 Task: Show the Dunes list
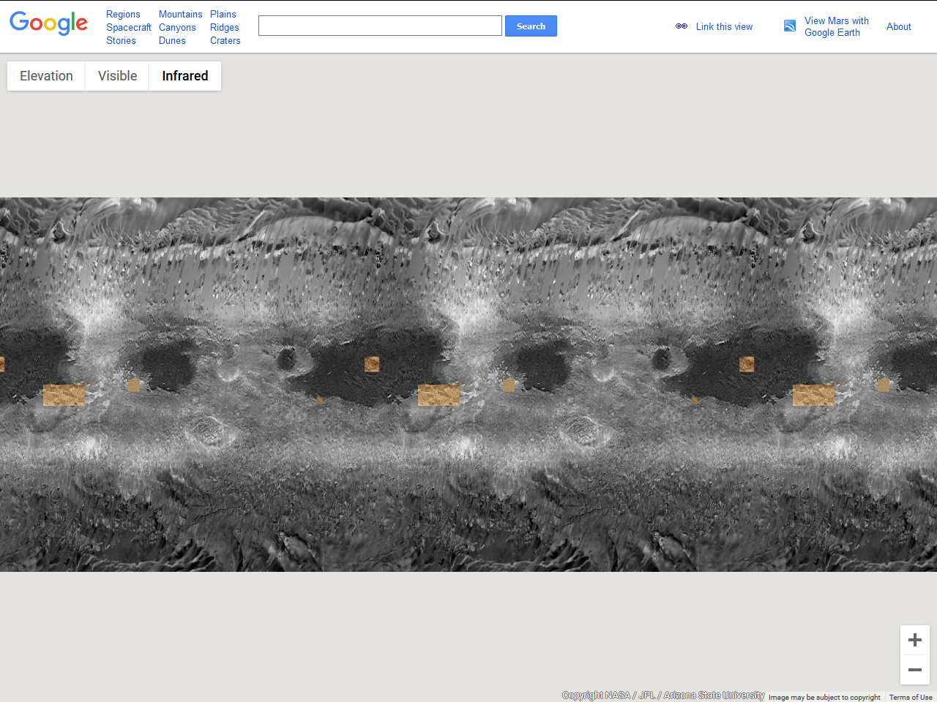(172, 40)
